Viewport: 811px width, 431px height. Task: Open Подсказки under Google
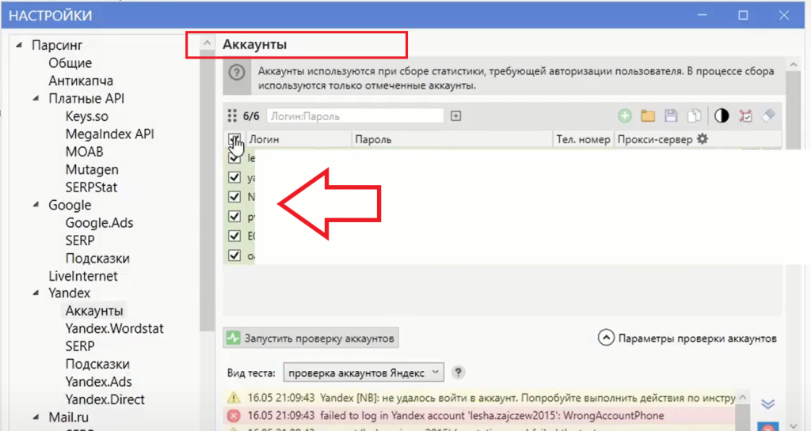[97, 258]
